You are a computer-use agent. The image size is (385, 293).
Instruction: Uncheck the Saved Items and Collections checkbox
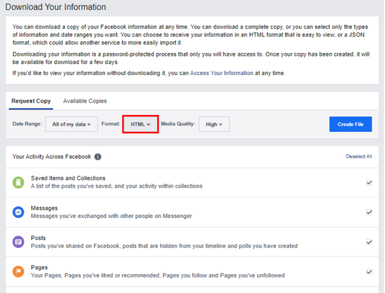(369, 182)
